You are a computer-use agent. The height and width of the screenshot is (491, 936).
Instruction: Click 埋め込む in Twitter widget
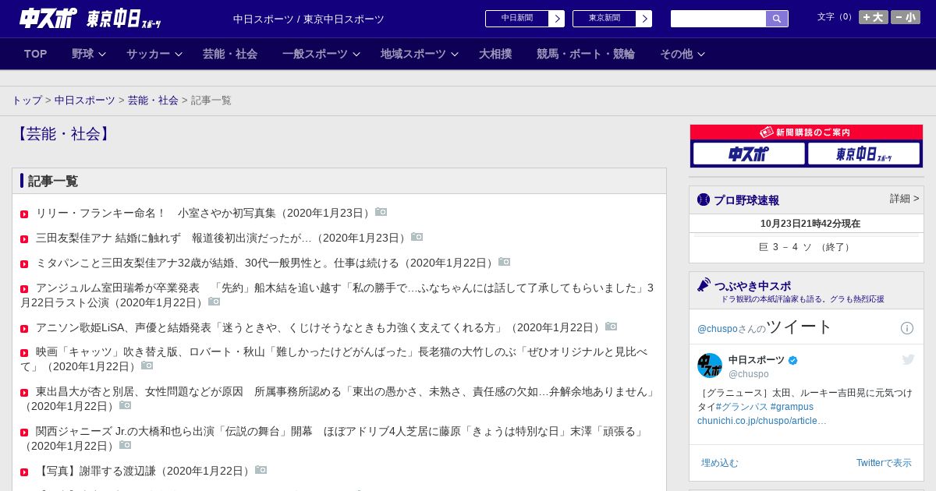coord(719,463)
